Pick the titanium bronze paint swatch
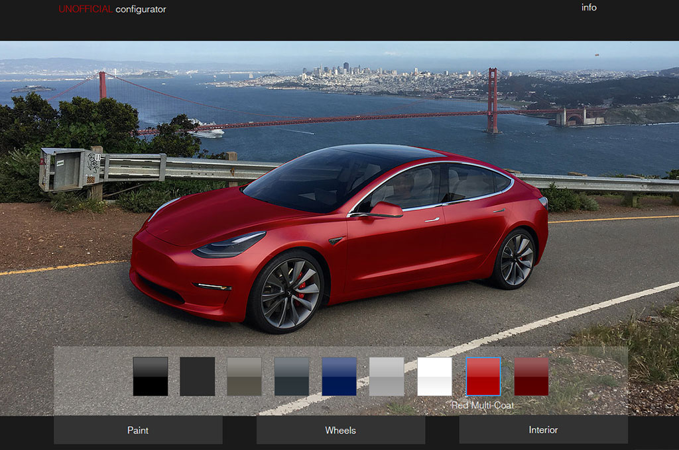The image size is (679, 450). tap(245, 377)
